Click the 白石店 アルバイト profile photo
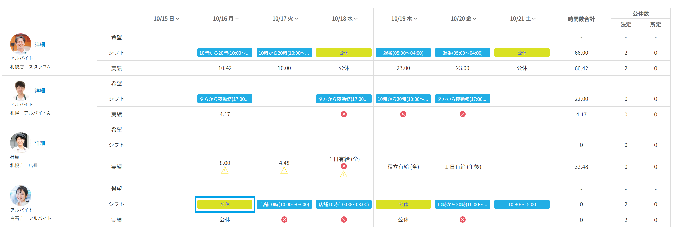This screenshot has height=227, width=675. coord(21,196)
